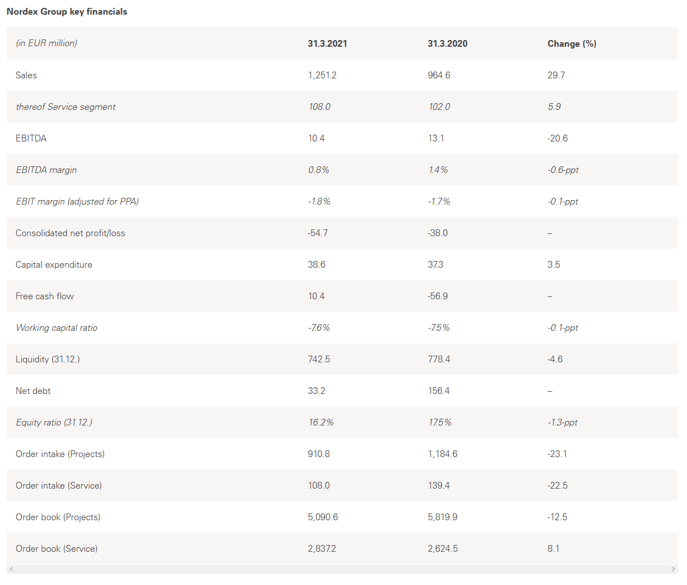Click the left scroll arrow below the table
687x585 pixels.
(x=11, y=569)
